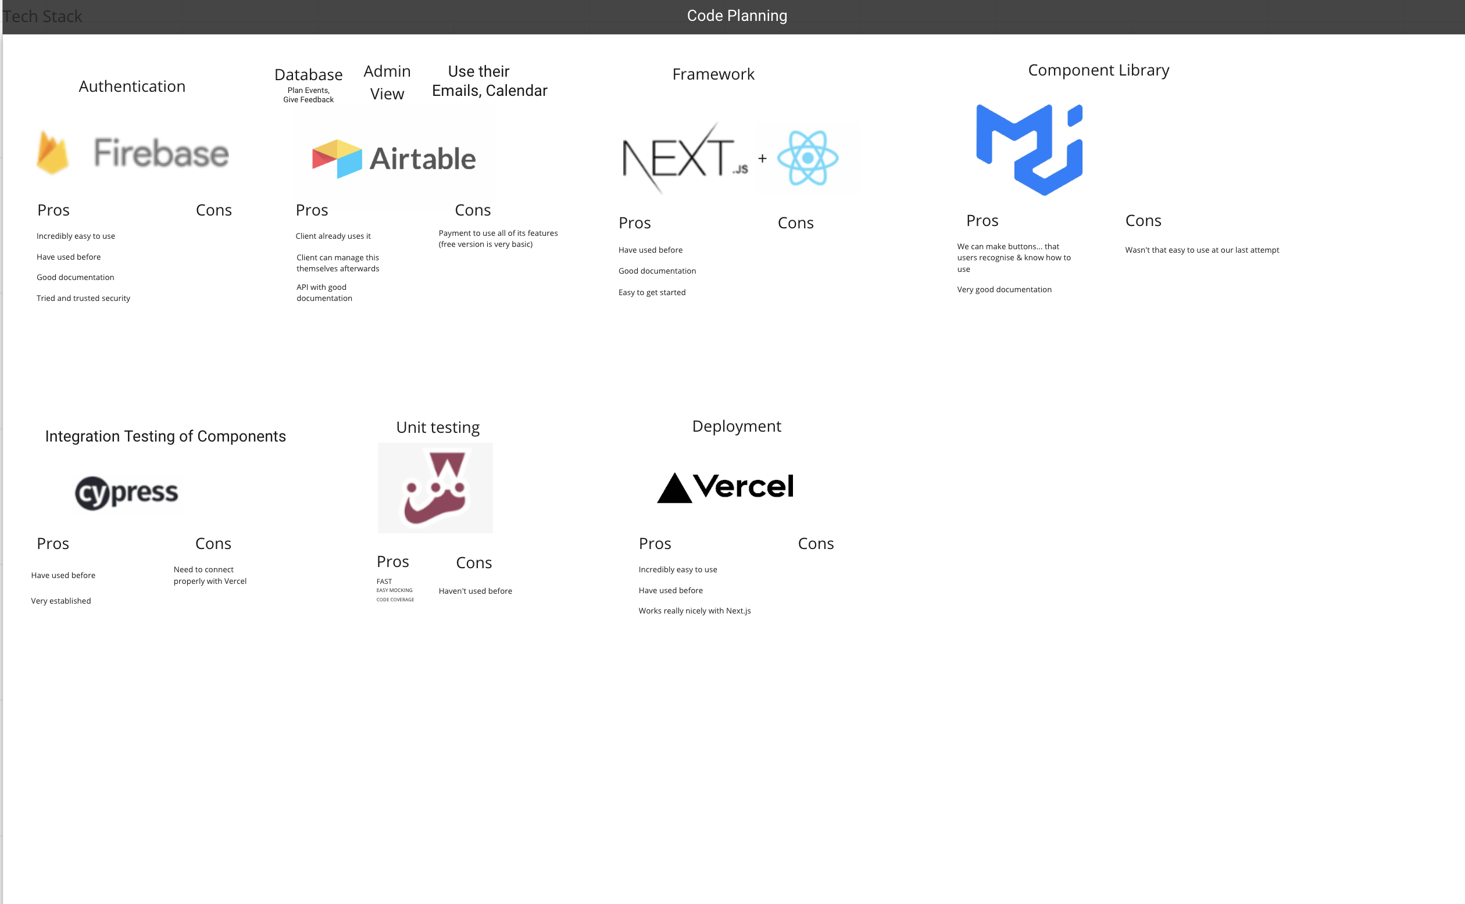Select 'Incredibly easy to use' under Vercel

[x=678, y=570]
